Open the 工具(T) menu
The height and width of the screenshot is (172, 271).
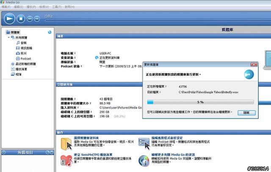pos(57,7)
